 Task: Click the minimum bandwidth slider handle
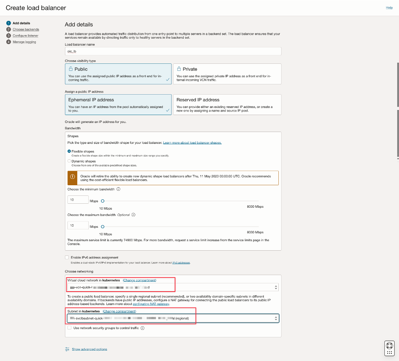[102, 200]
